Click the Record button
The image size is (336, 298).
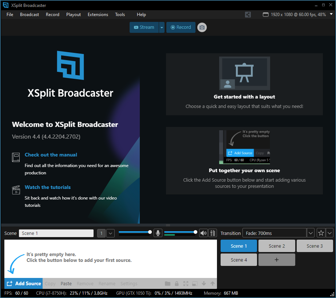click(x=181, y=27)
